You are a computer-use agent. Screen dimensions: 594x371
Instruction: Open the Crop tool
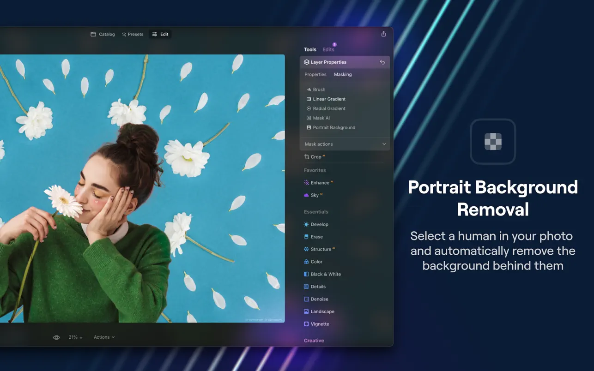315,157
